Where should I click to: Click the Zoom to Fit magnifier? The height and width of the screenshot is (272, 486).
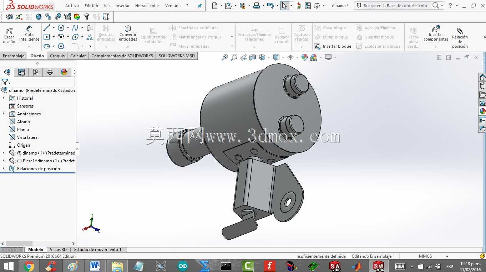(x=225, y=57)
